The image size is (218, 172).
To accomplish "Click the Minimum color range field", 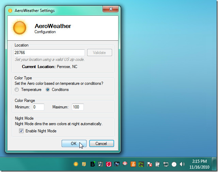I will click(x=38, y=107).
